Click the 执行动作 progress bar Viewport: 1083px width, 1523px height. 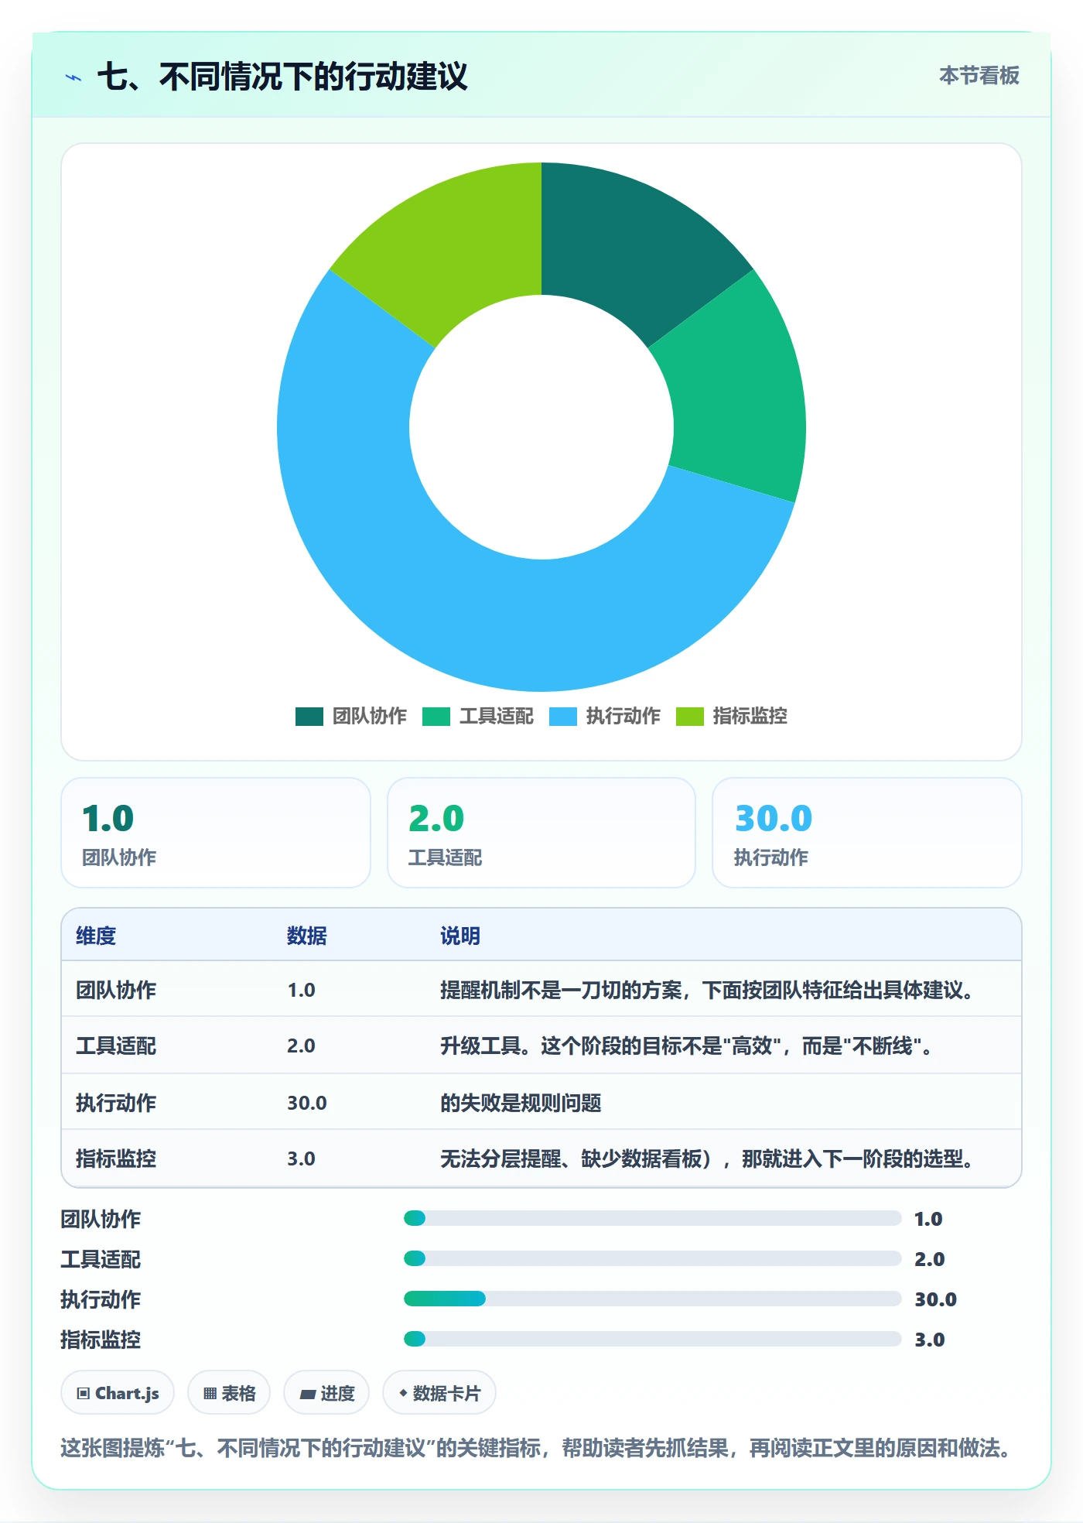(x=652, y=1299)
